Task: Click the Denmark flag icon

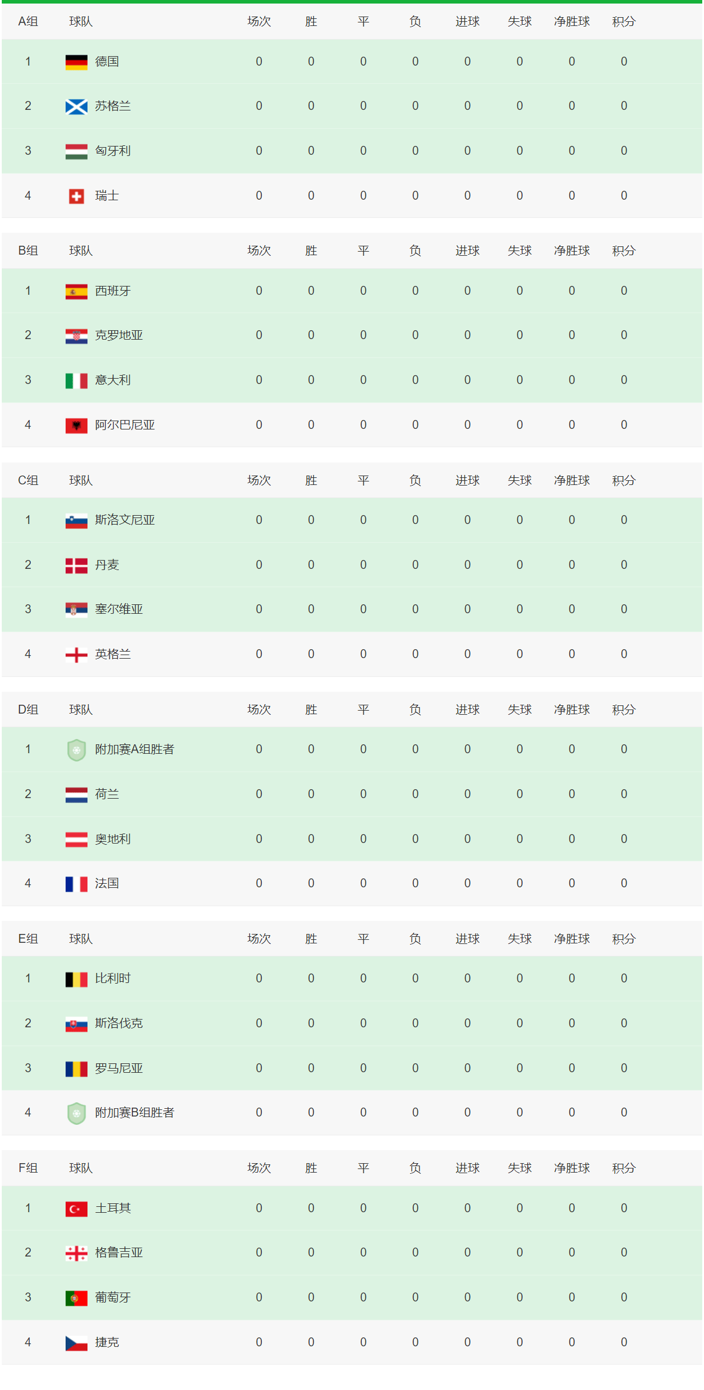Action: [x=76, y=565]
